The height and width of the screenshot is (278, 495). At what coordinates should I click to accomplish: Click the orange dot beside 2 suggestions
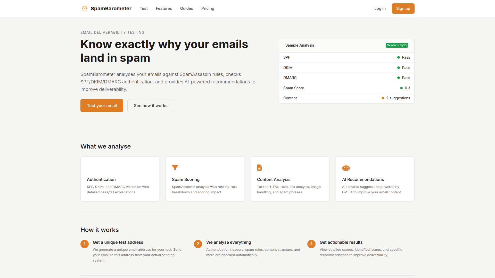(382, 98)
